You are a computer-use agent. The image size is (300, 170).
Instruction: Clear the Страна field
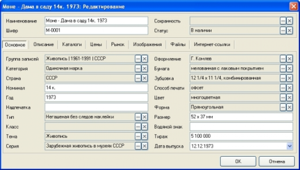pos(144,78)
